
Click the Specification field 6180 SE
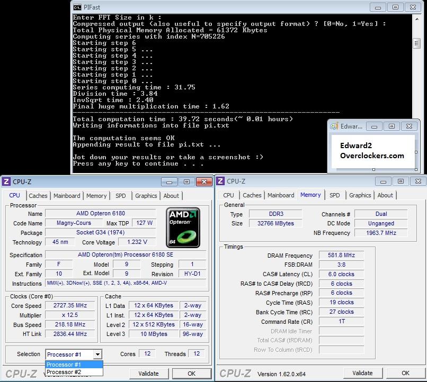(126, 255)
